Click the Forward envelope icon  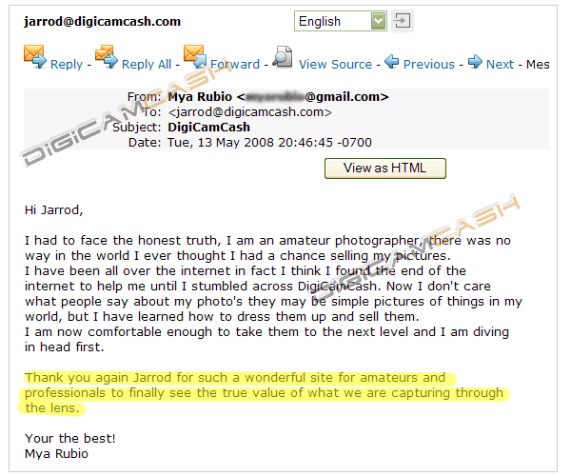195,56
